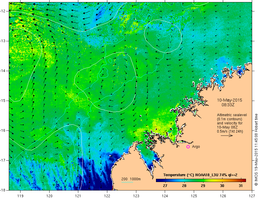This screenshot has height=199, width=258.
Task: Click the cyan isobath legend line
Action: tap(127, 182)
